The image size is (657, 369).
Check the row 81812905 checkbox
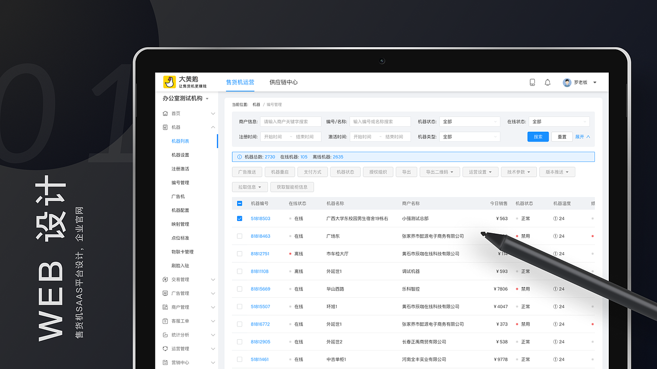[x=240, y=342]
